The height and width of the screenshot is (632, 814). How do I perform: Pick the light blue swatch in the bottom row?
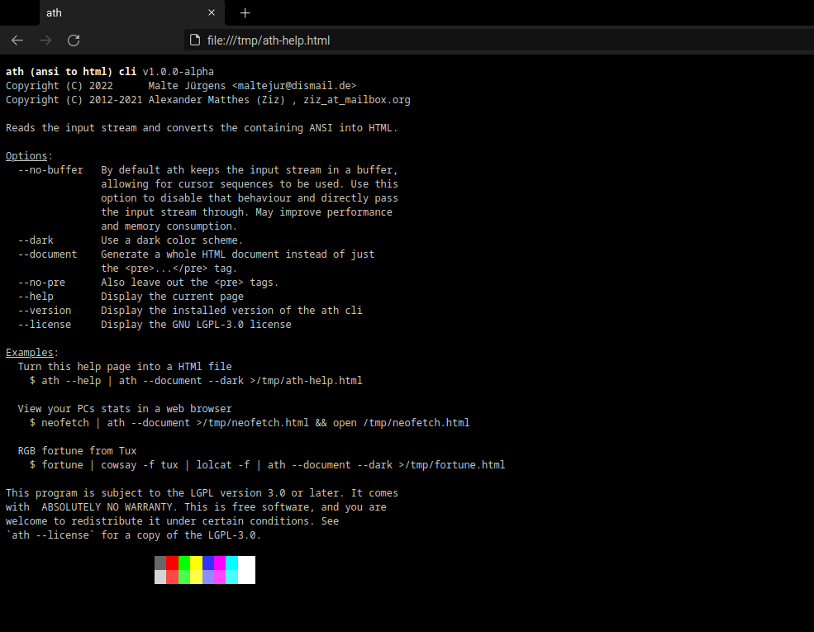(x=208, y=577)
